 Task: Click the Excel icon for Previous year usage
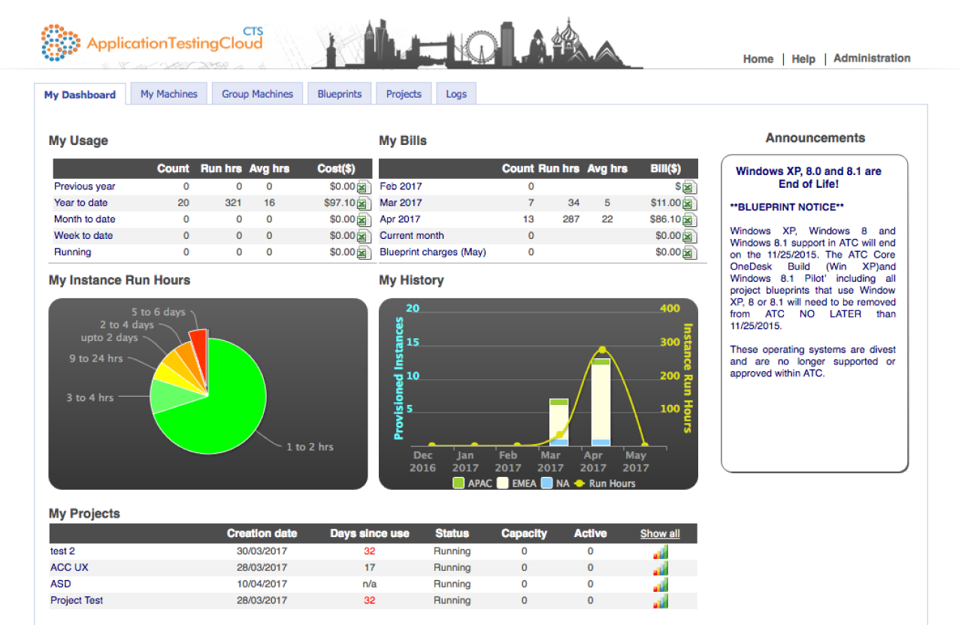pos(363,187)
